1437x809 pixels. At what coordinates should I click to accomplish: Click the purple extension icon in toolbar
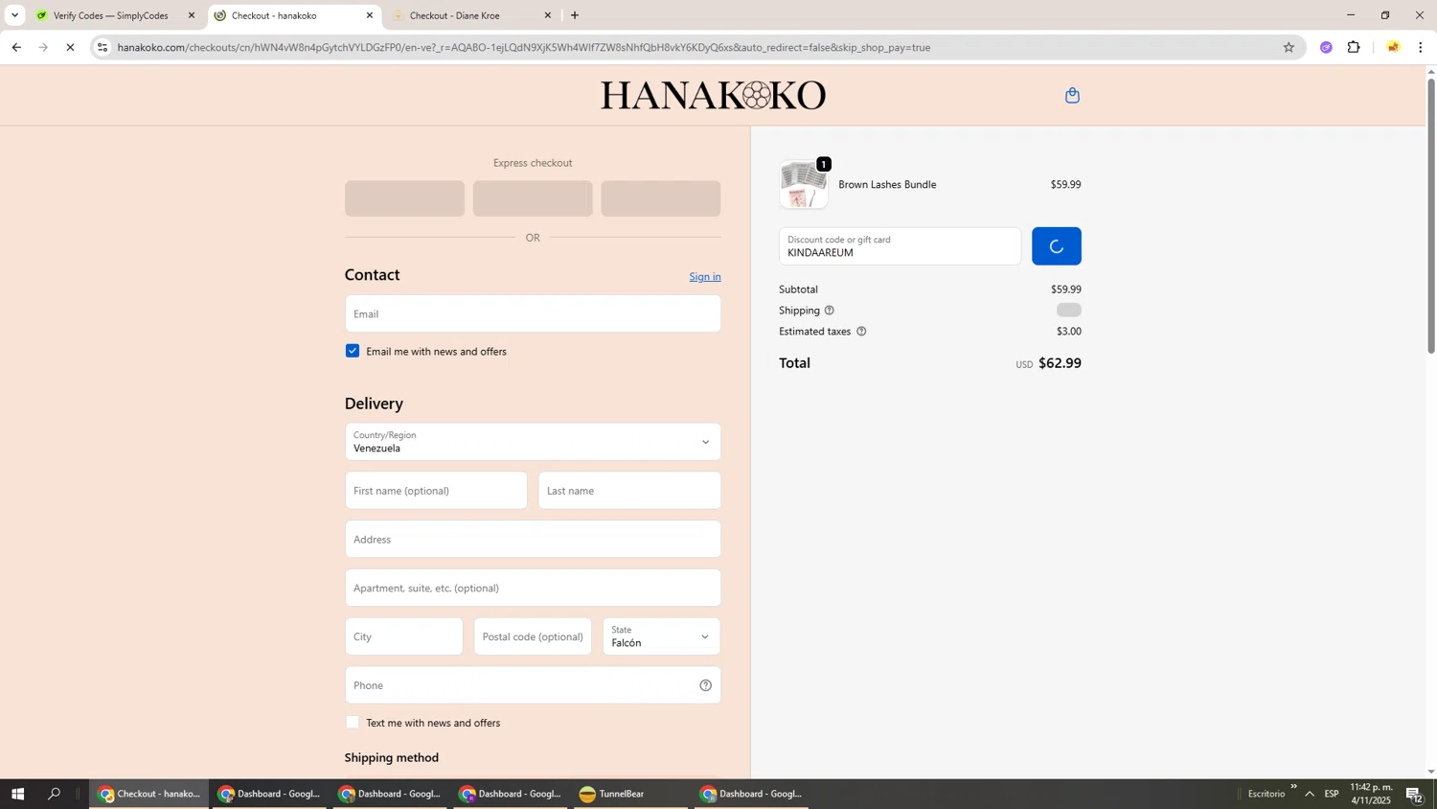(1326, 47)
